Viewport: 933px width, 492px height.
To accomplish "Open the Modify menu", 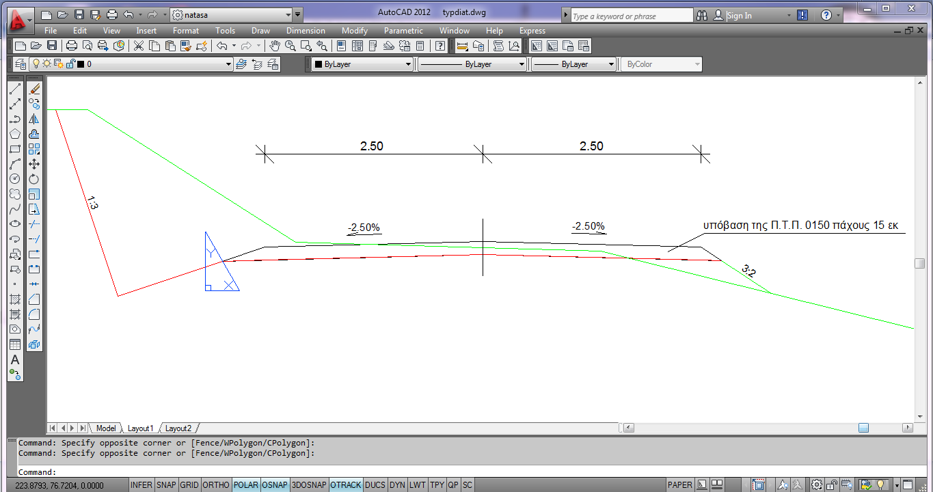I will pos(355,31).
